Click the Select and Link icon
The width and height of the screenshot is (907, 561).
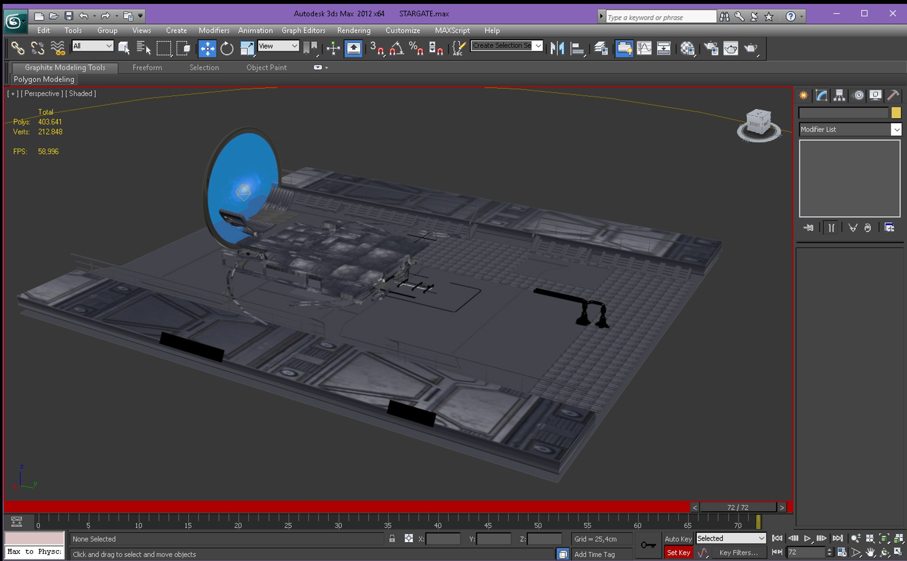[x=18, y=48]
